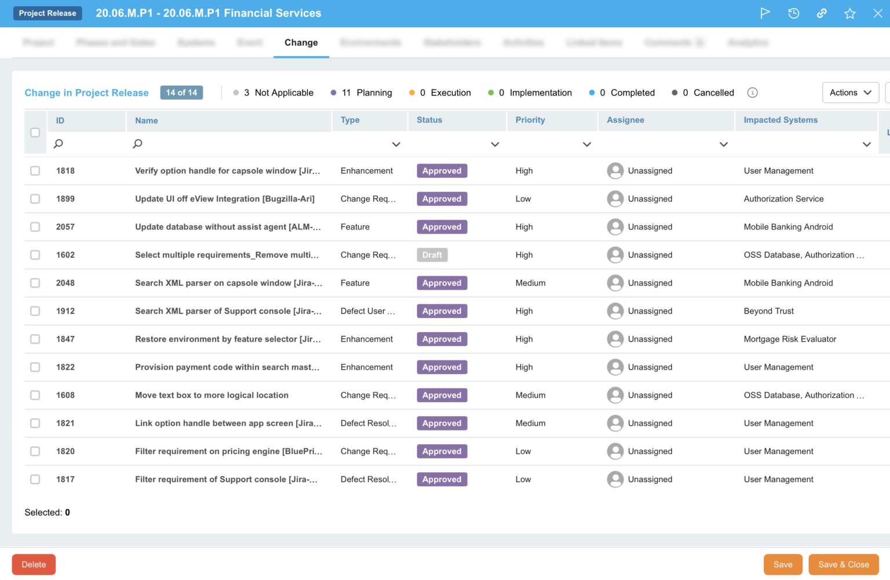This screenshot has width=890, height=580.
Task: Toggle the select-all header checkbox
Action: pyautogui.click(x=35, y=133)
